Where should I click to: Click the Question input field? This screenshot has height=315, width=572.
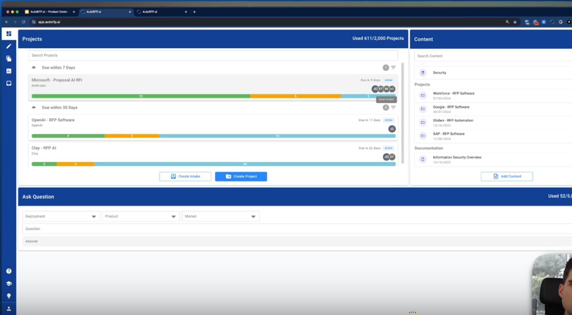click(297, 229)
